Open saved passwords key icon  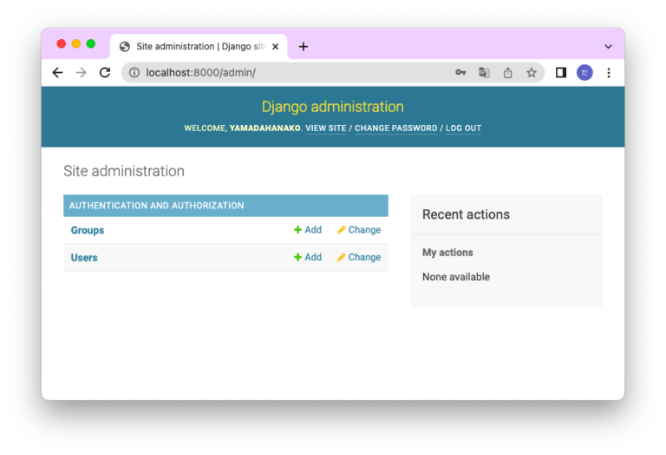460,73
